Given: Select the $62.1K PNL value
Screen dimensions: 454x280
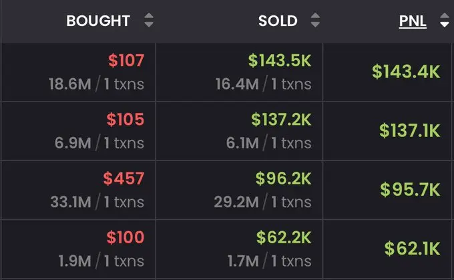Looking at the screenshot, I should click(412, 248).
